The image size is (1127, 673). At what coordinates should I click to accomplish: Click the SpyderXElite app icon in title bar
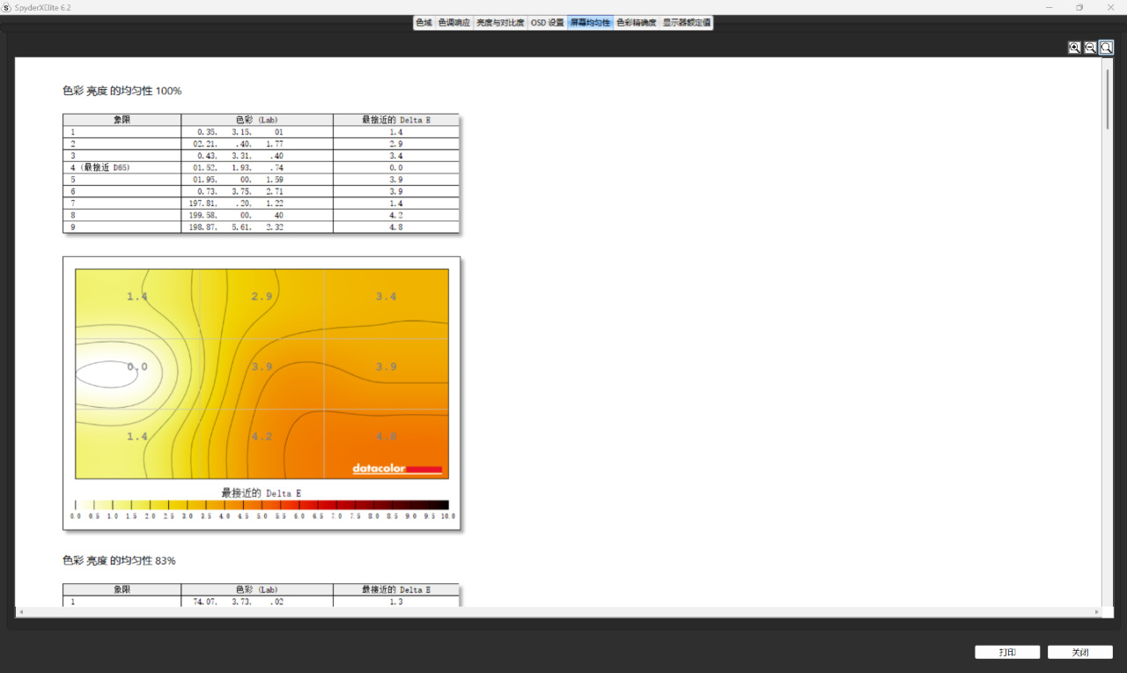point(7,7)
